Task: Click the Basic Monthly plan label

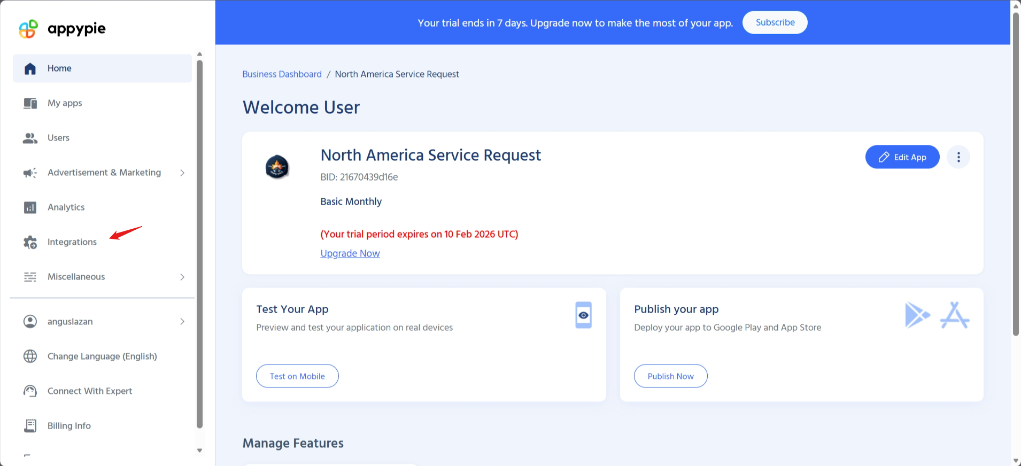Action: 351,201
